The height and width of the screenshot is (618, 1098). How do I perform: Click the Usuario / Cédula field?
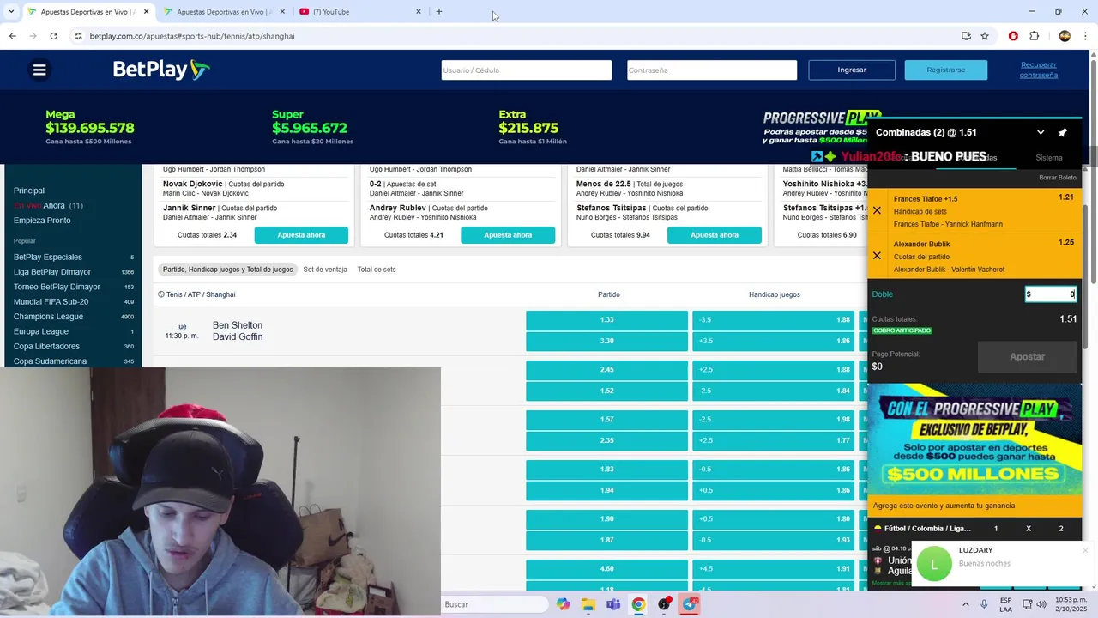[x=526, y=70]
